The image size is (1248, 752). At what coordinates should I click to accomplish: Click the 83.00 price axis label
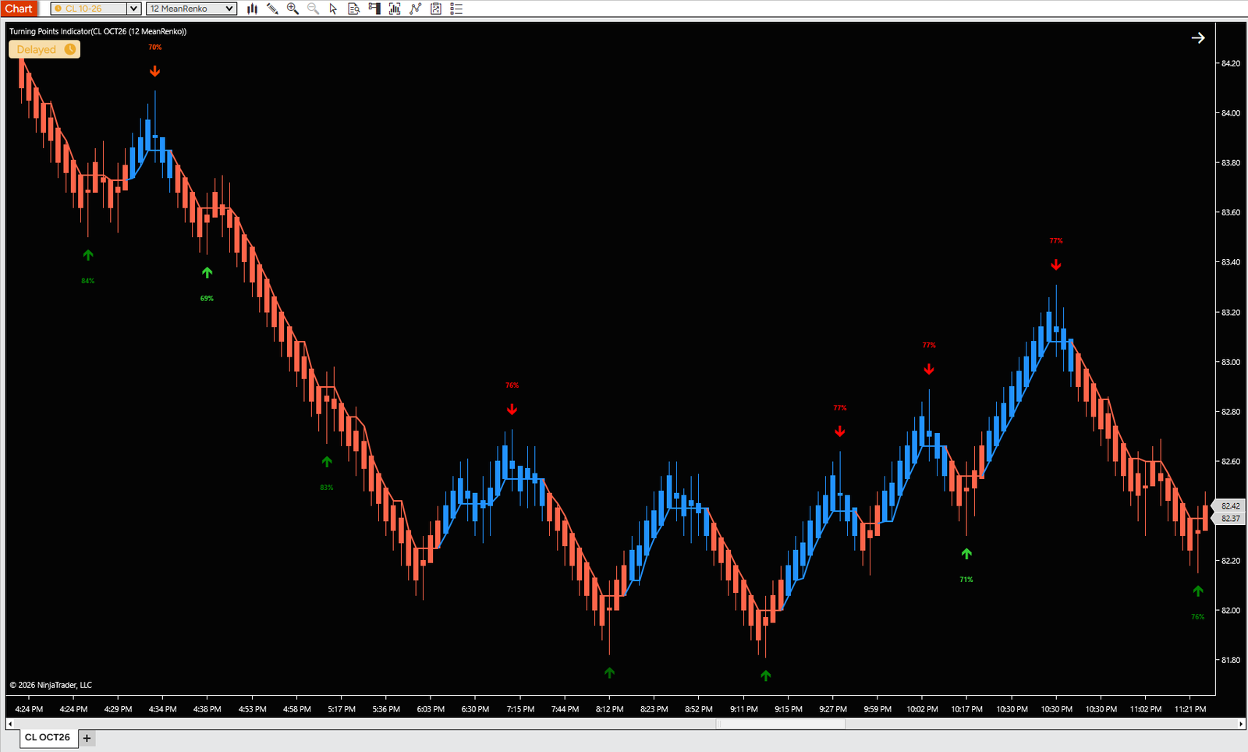click(x=1231, y=362)
